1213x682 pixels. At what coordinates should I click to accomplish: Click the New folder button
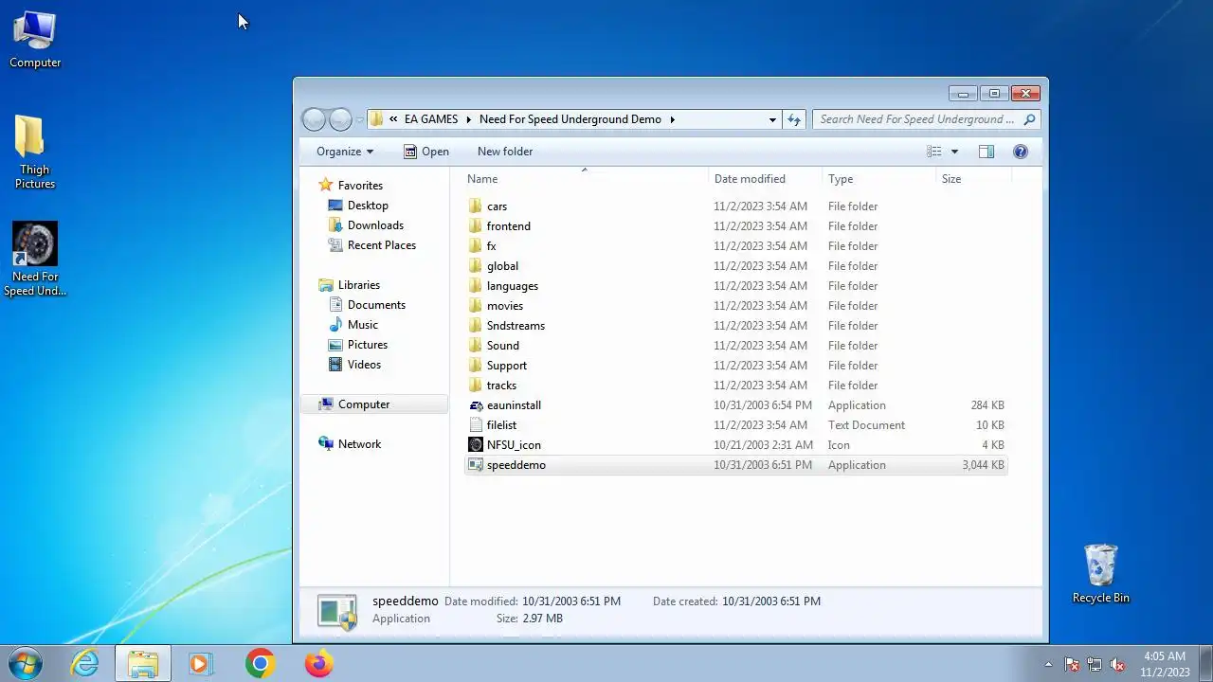505,152
